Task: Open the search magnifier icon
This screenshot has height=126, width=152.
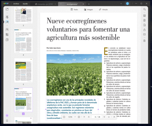Action: 145,9
